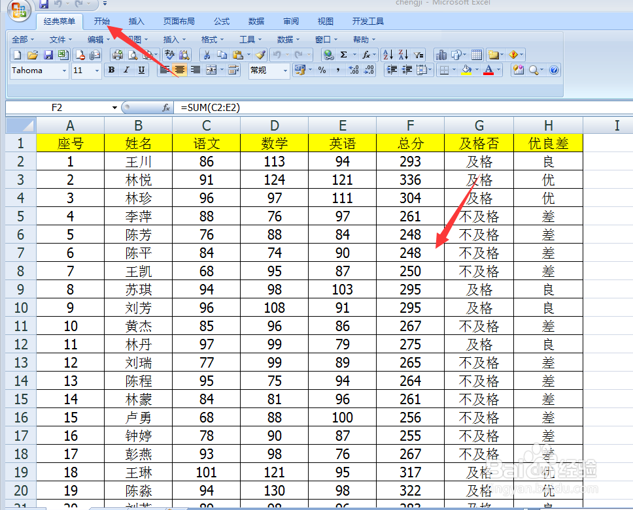Decrease decimal places
633x510 pixels.
click(x=369, y=70)
